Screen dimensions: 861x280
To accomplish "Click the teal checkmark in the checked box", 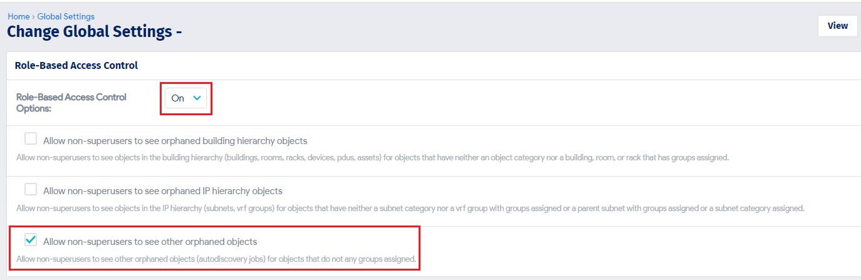I will click(30, 239).
